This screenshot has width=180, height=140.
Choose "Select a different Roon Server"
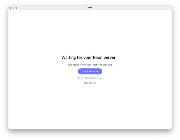point(90,78)
